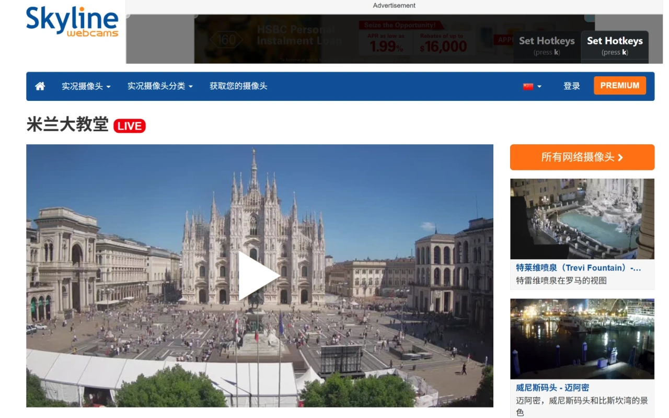Click the Skyline Webcams logo
The height and width of the screenshot is (418, 669).
coord(72,22)
